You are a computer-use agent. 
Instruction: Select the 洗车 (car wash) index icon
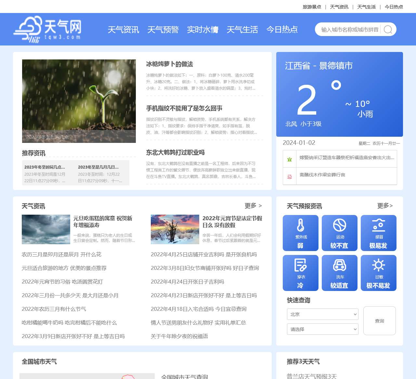340,272
